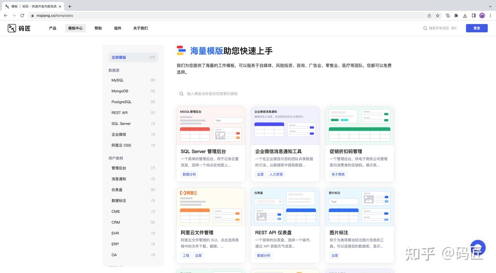Select OA category in sidebar
The width and height of the screenshot is (496, 273).
pos(133,255)
